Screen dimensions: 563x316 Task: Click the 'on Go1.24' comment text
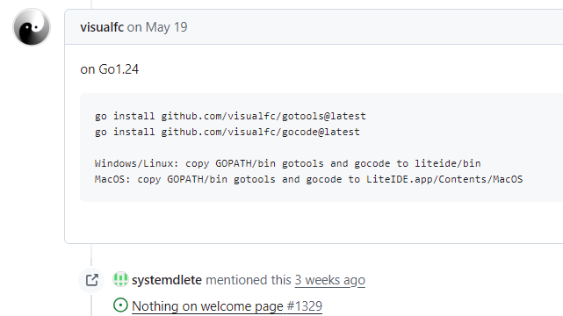(x=110, y=69)
